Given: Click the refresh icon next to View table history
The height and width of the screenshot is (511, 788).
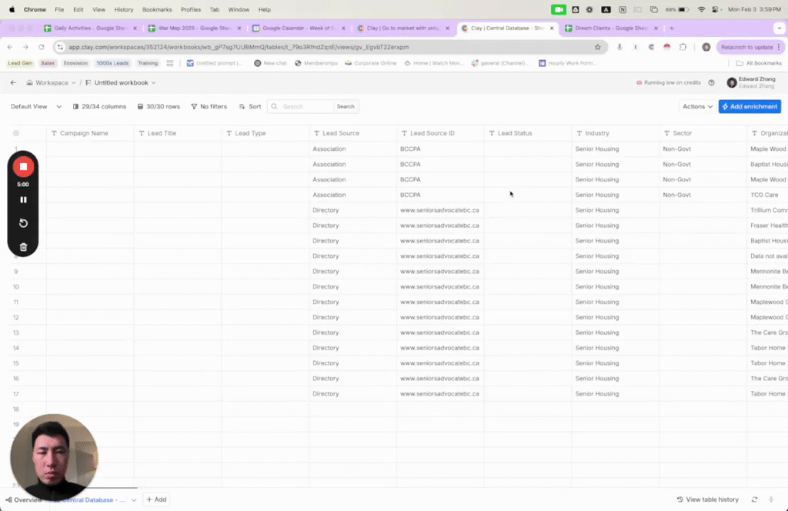Looking at the screenshot, I should [755, 499].
